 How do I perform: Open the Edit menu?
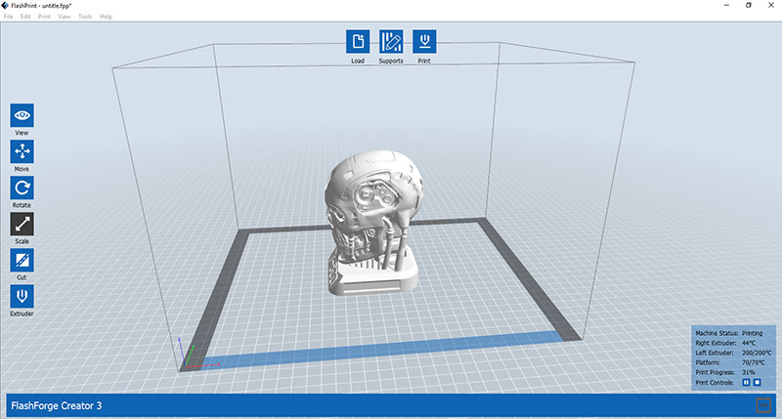click(25, 17)
